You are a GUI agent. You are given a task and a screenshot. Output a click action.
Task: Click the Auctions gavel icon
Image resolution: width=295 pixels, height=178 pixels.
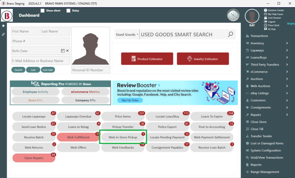(x=247, y=79)
